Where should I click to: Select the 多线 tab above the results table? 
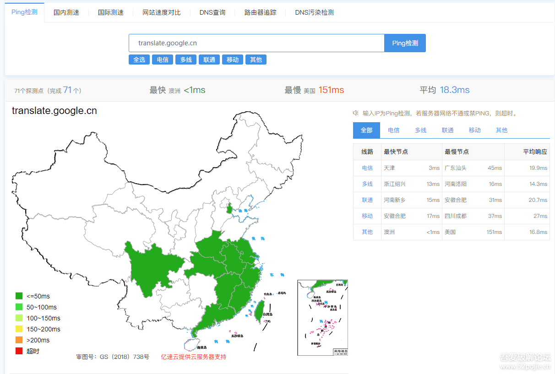pos(421,130)
